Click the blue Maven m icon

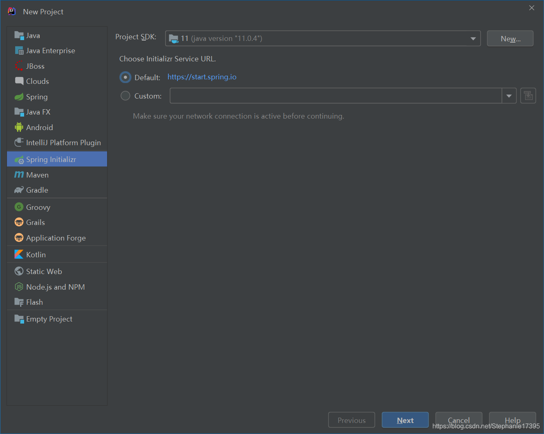click(x=19, y=175)
